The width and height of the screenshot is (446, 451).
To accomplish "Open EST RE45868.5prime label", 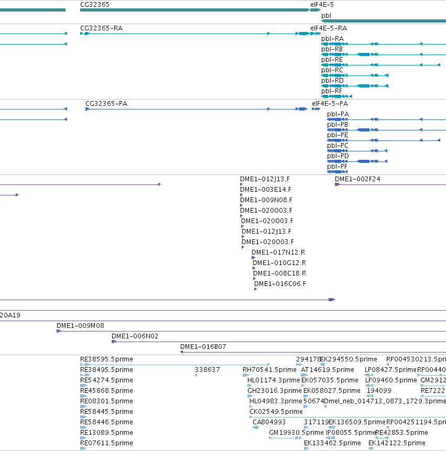I will click(x=106, y=391).
